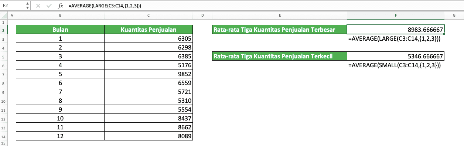
Task: Confirm formula with checkmark icon
Action: coord(49,6)
